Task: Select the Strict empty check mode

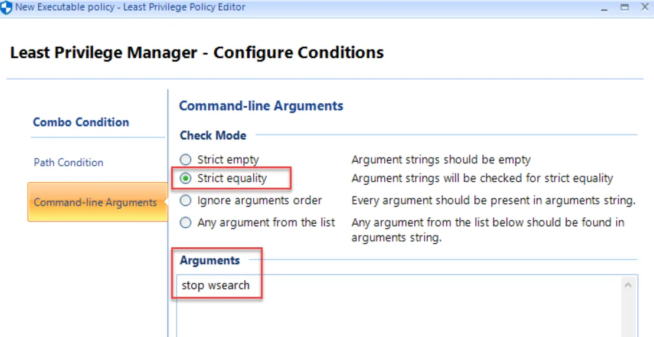Action: [186, 159]
